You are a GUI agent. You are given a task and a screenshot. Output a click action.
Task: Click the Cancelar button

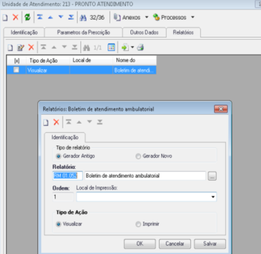tap(175, 244)
